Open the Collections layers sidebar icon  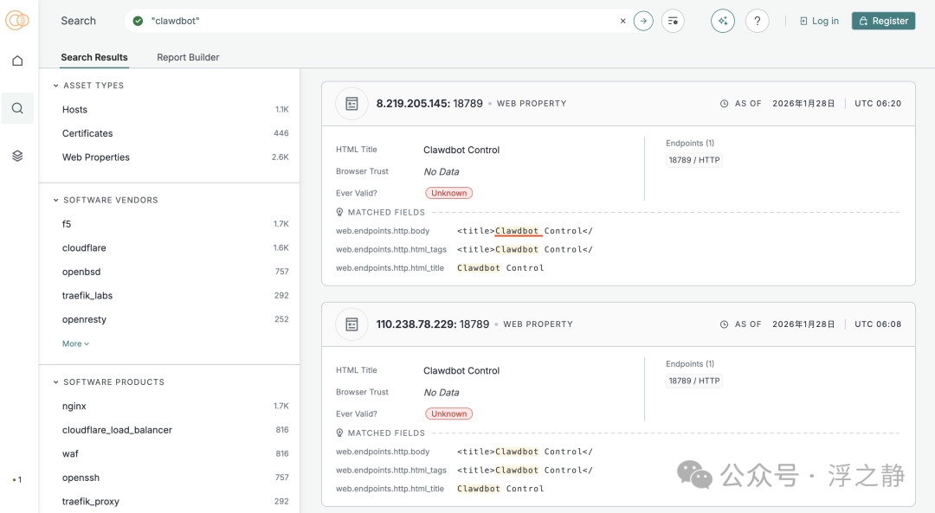[17, 156]
